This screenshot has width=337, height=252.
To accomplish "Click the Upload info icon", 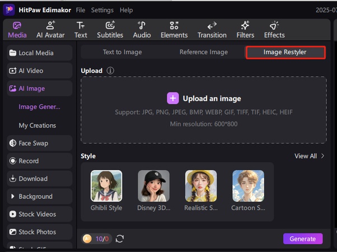I will (110, 71).
